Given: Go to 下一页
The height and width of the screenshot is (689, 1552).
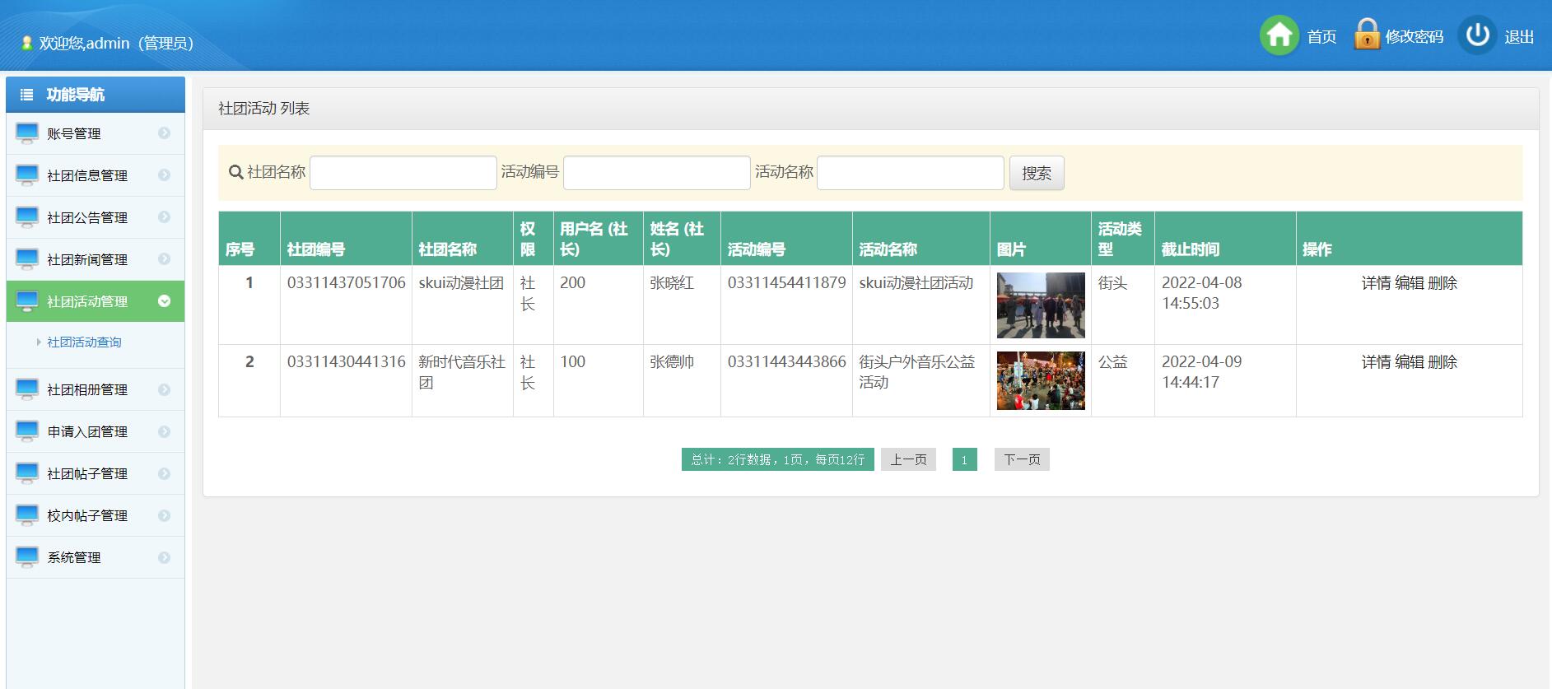Looking at the screenshot, I should pyautogui.click(x=1022, y=459).
